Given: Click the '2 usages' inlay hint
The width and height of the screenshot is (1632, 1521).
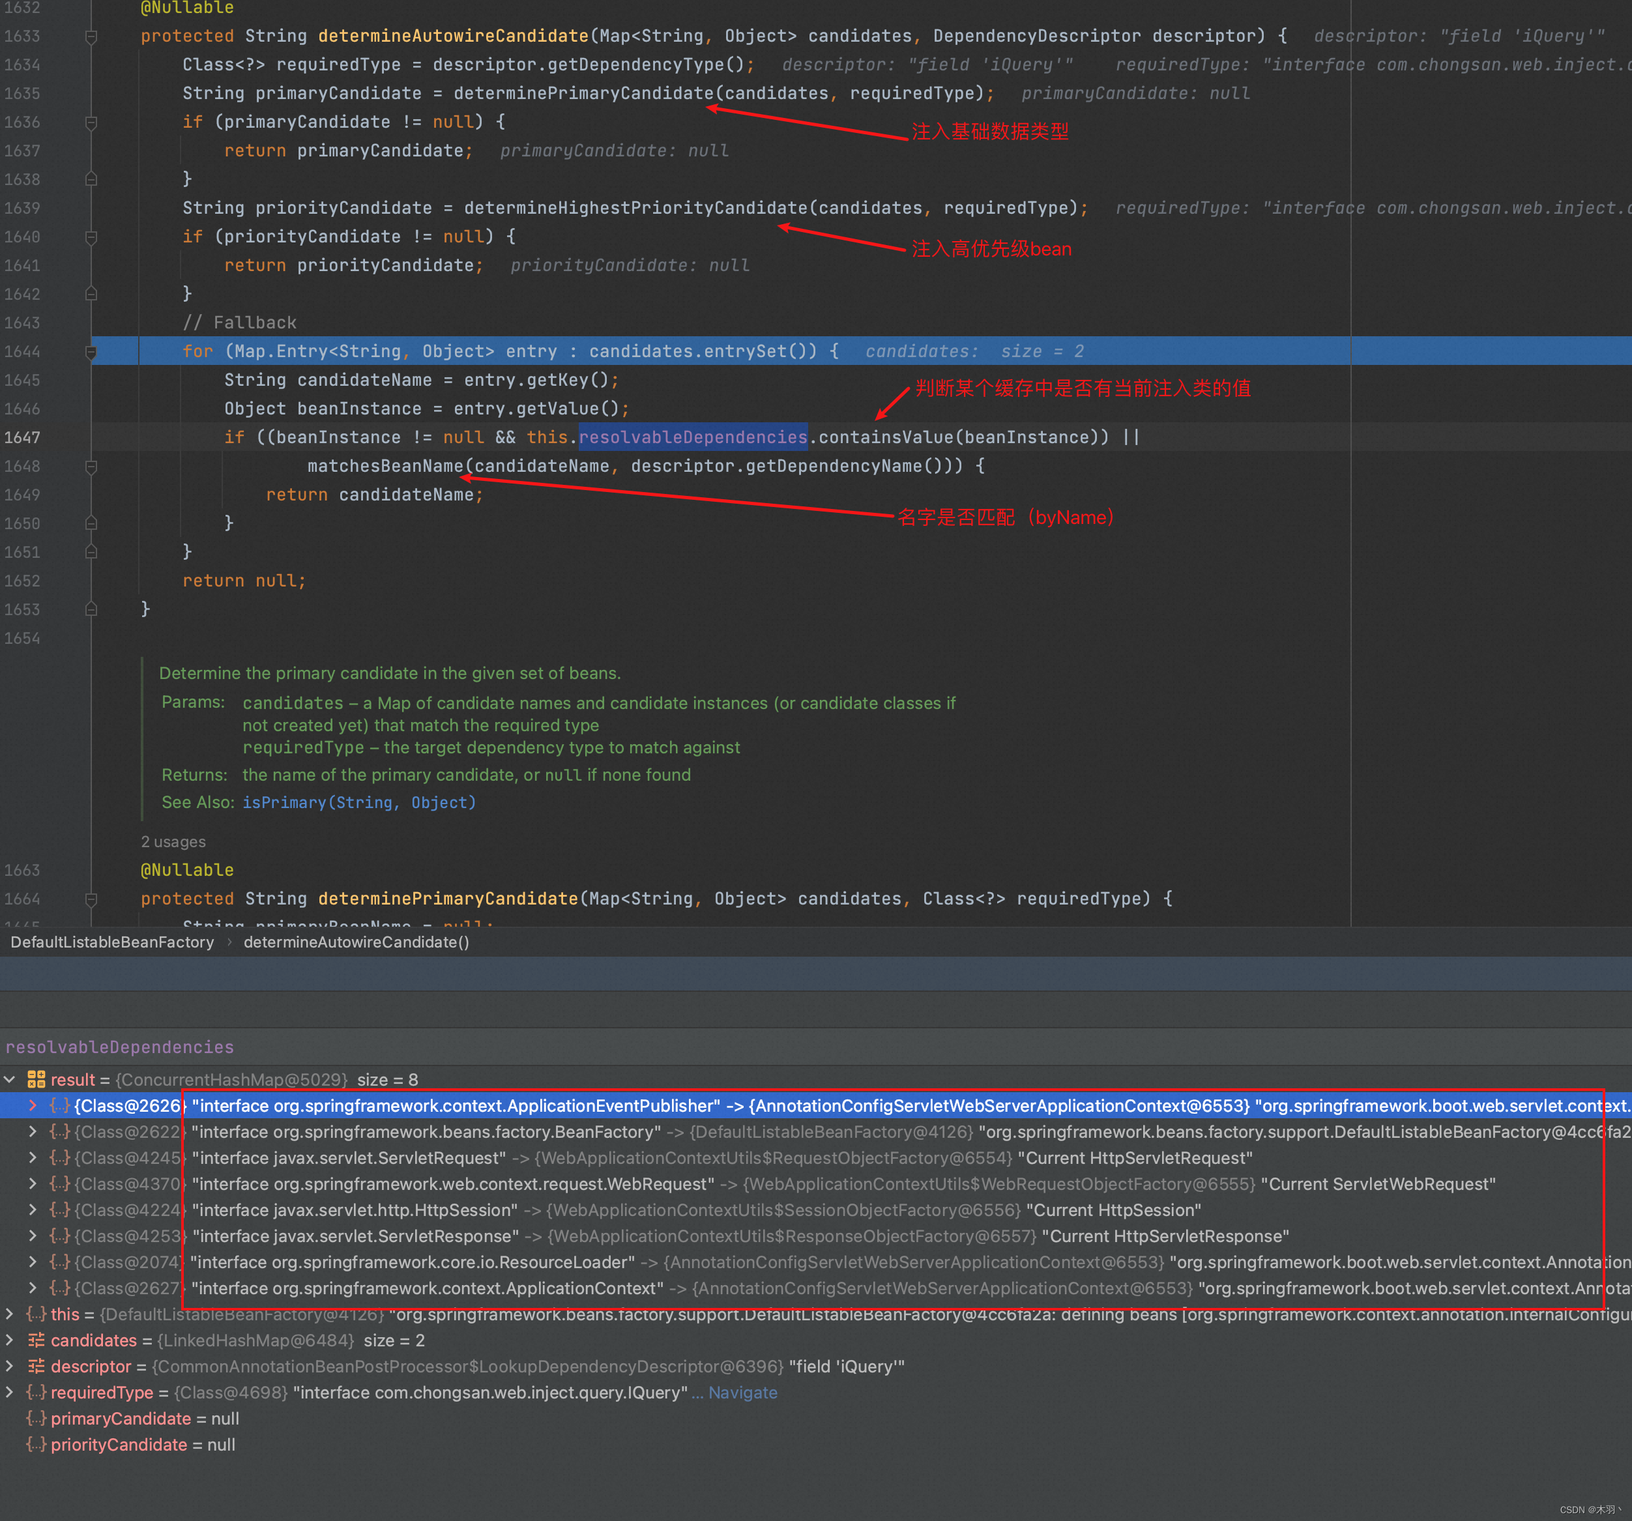Looking at the screenshot, I should 173,842.
